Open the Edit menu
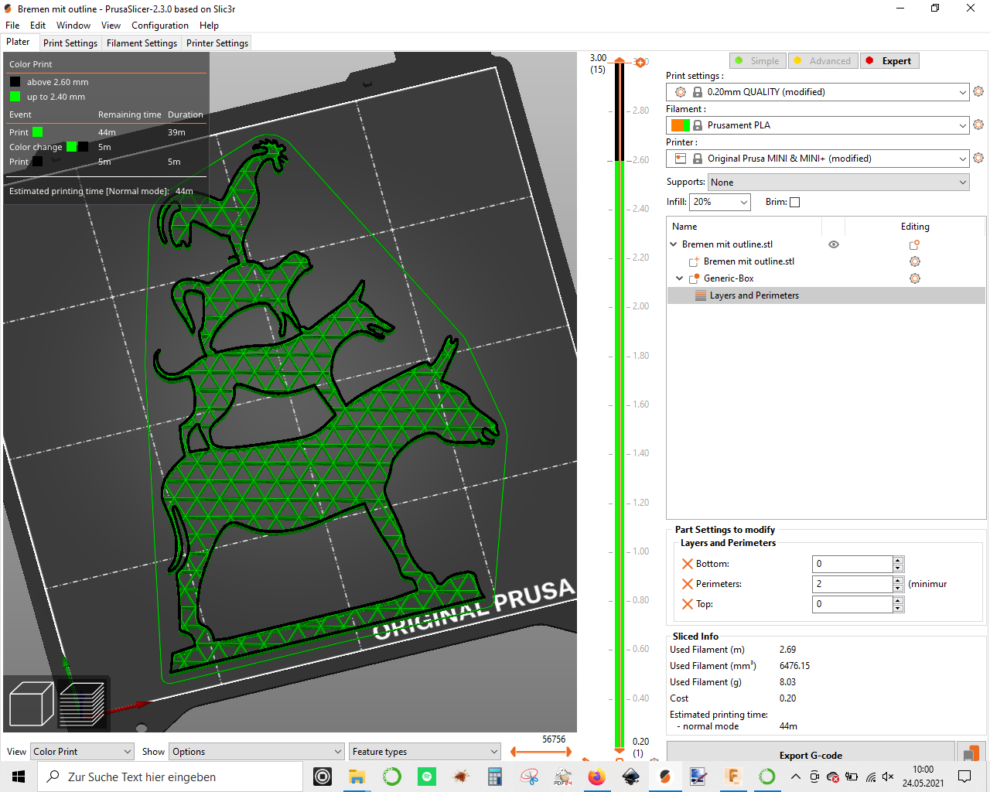This screenshot has height=792, width=990. click(38, 26)
